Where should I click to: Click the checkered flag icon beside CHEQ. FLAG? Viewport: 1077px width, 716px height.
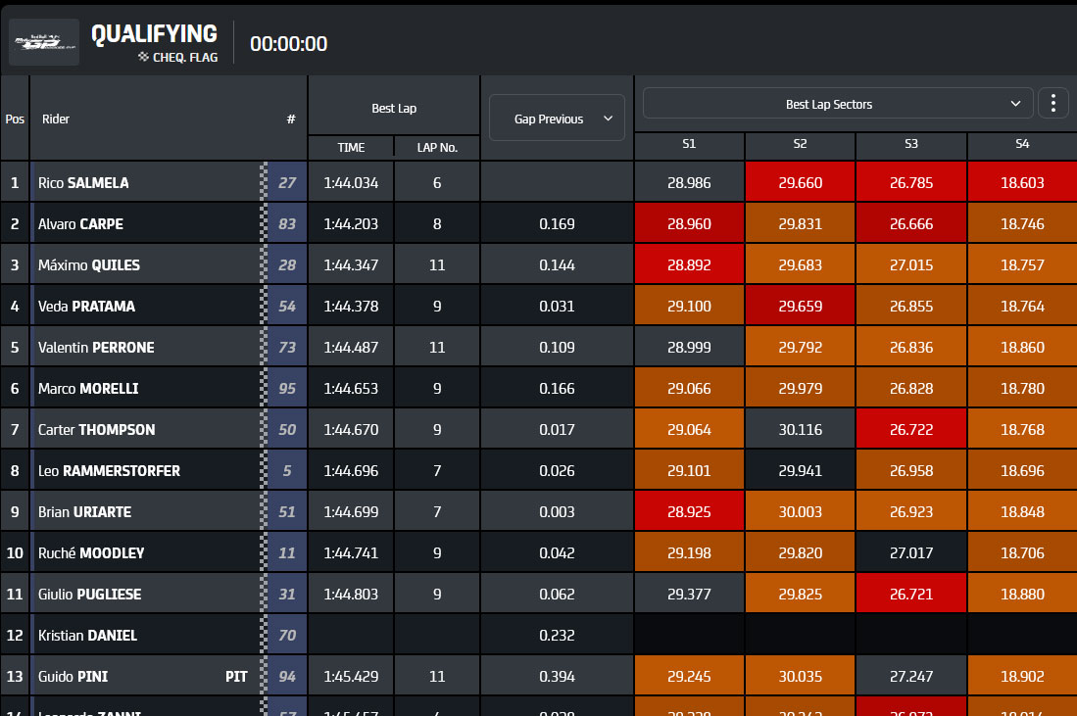pyautogui.click(x=143, y=57)
